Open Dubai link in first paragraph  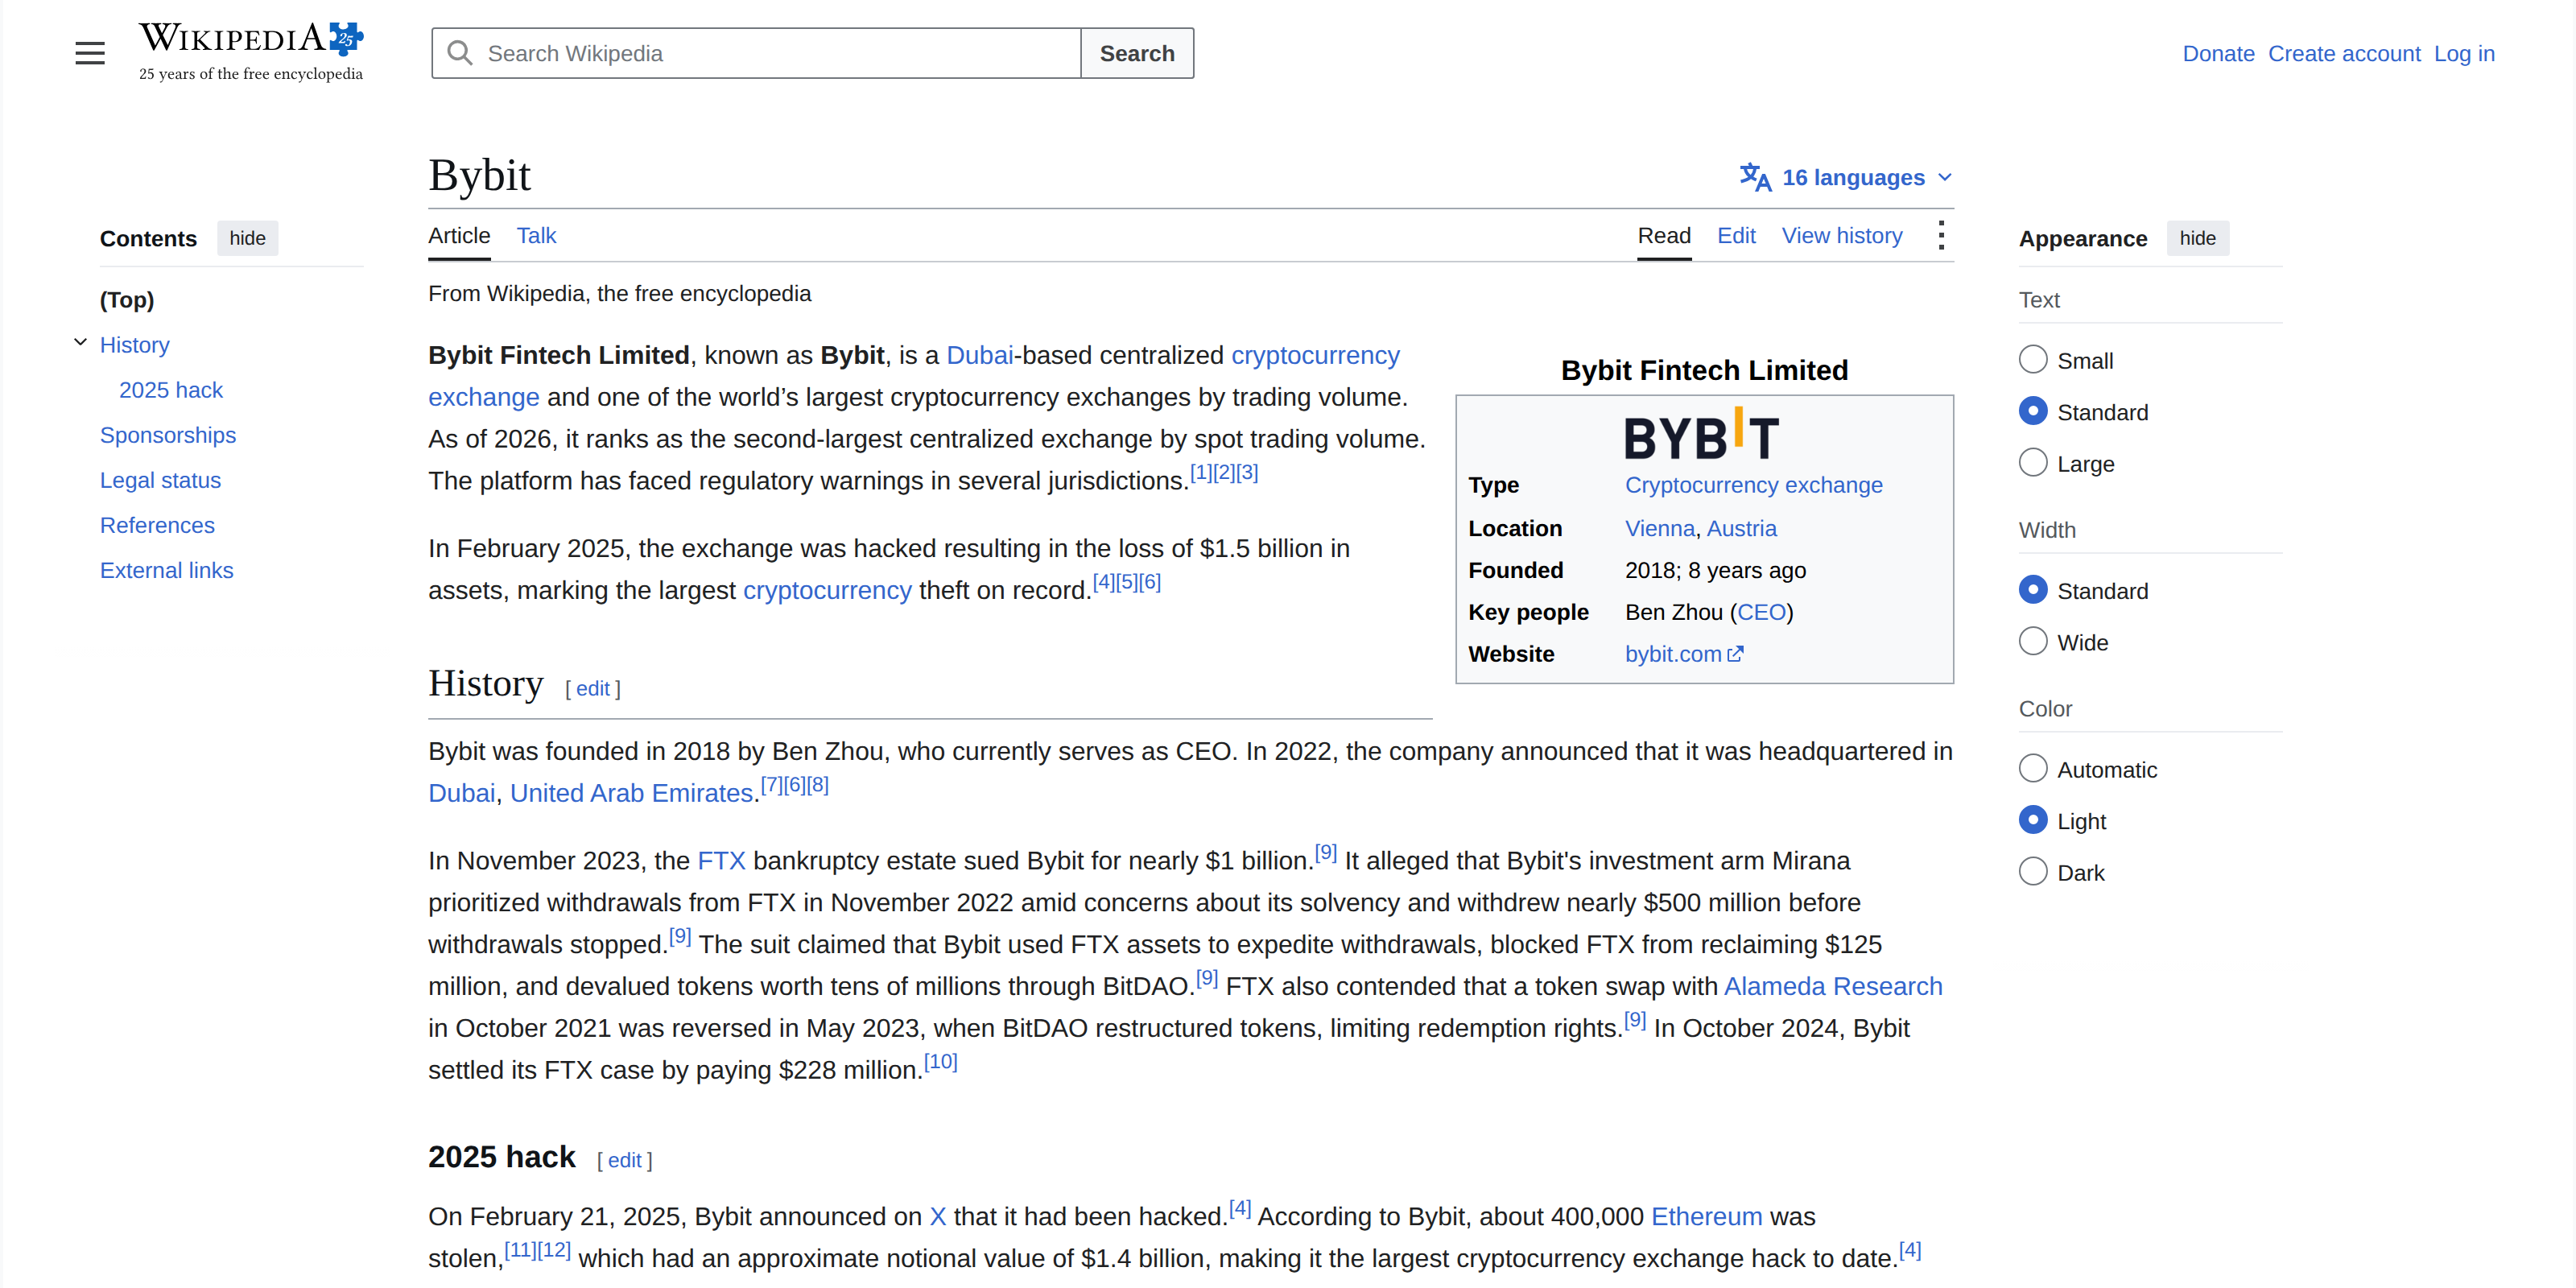click(x=979, y=356)
